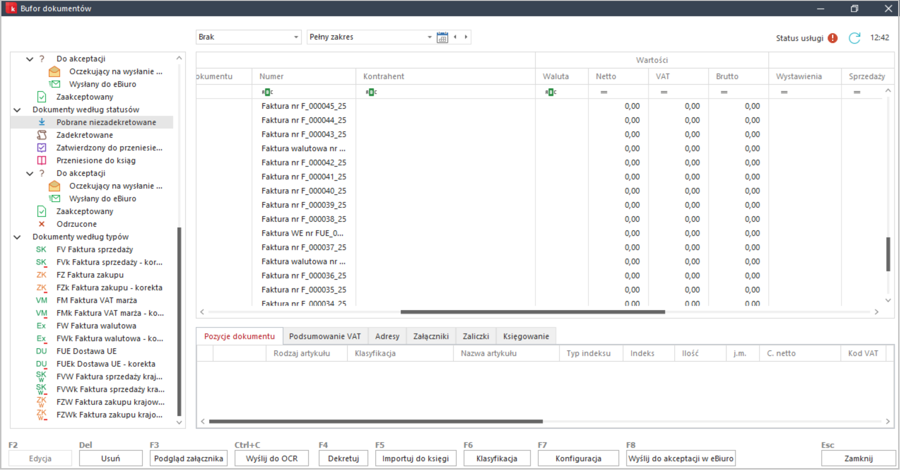This screenshot has width=900, height=470.
Task: Click the Numer column filter field
Action: click(304, 92)
